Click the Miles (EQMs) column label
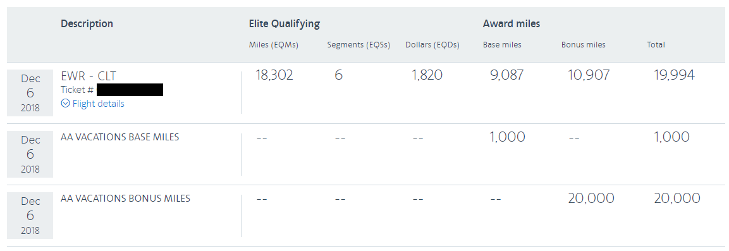729x251 pixels. (273, 45)
